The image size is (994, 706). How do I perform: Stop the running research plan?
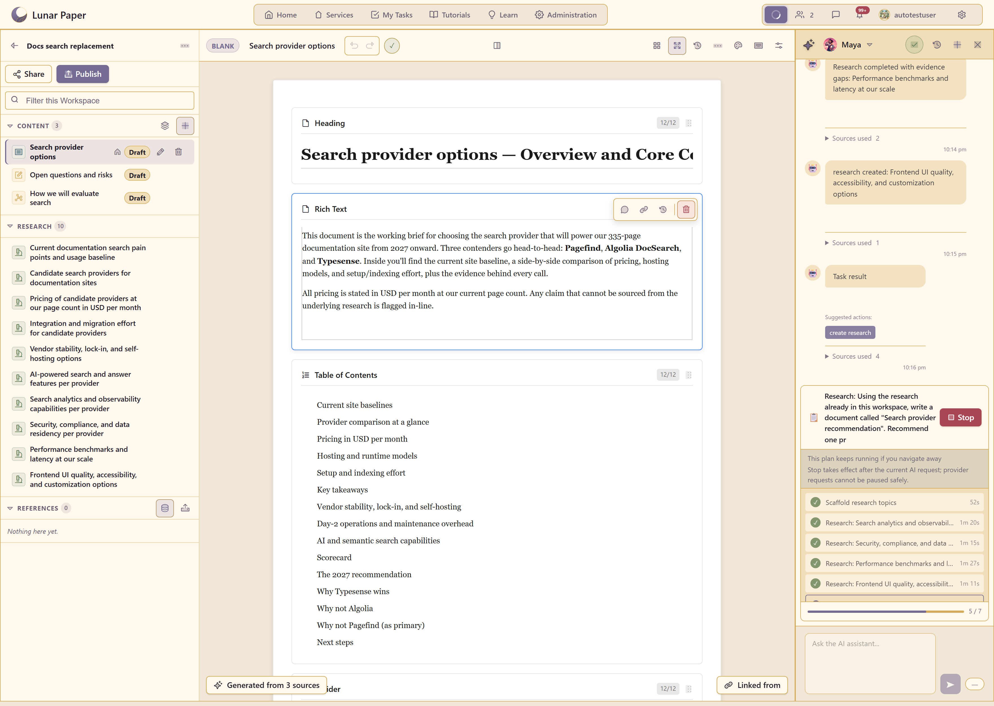(x=960, y=417)
